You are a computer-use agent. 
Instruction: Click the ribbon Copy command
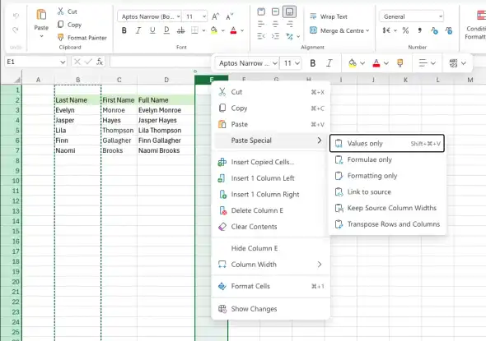click(69, 25)
